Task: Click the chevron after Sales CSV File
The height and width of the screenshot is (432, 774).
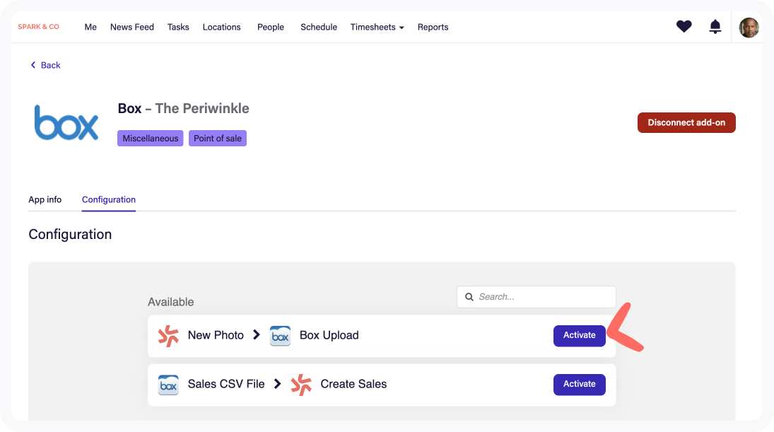Action: tap(277, 384)
